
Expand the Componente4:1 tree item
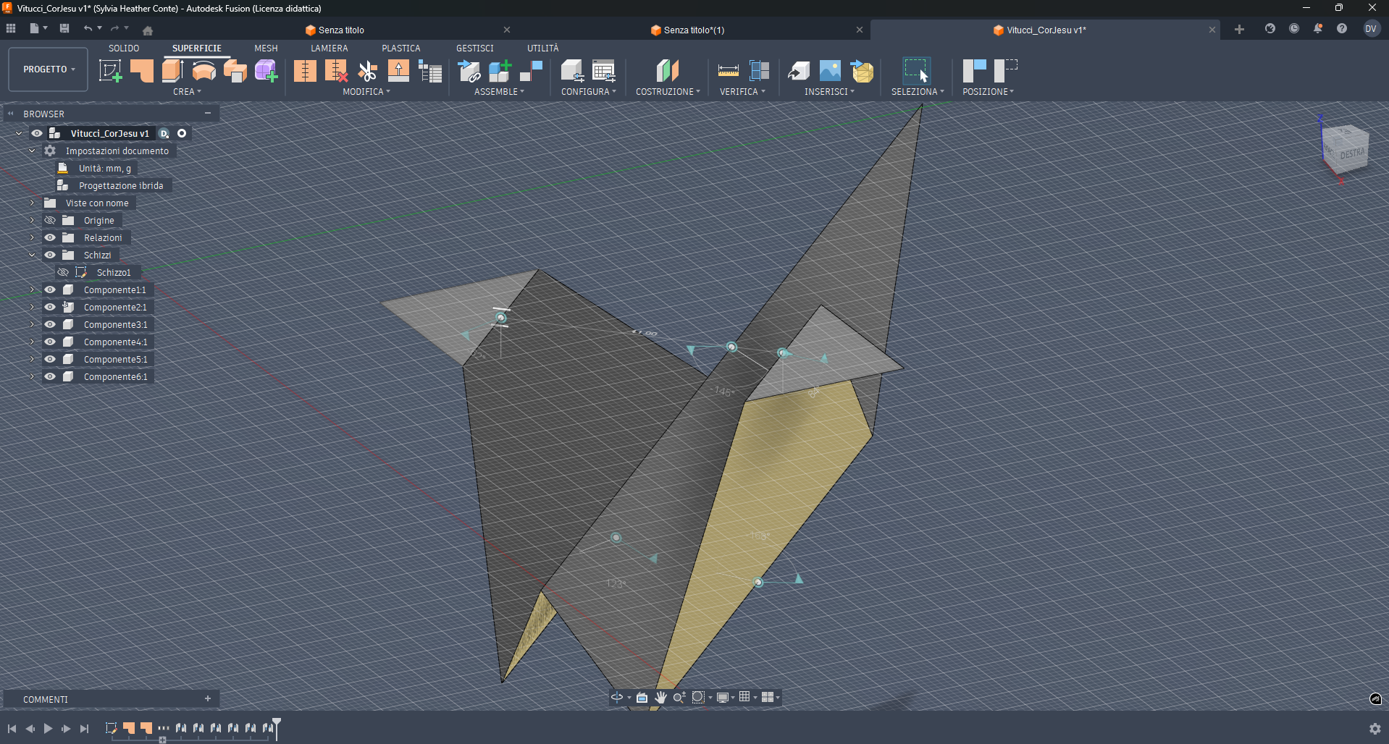pyautogui.click(x=31, y=342)
